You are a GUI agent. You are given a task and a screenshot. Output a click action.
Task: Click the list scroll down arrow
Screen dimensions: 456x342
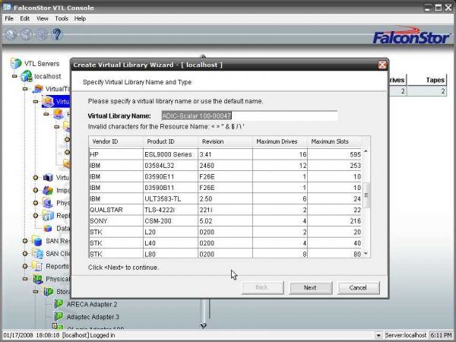pyautogui.click(x=366, y=254)
